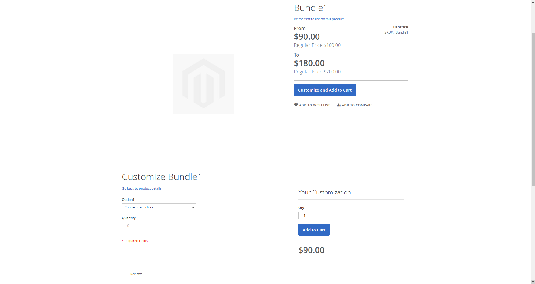
Task: Focus the Qty input field
Action: [x=304, y=216]
